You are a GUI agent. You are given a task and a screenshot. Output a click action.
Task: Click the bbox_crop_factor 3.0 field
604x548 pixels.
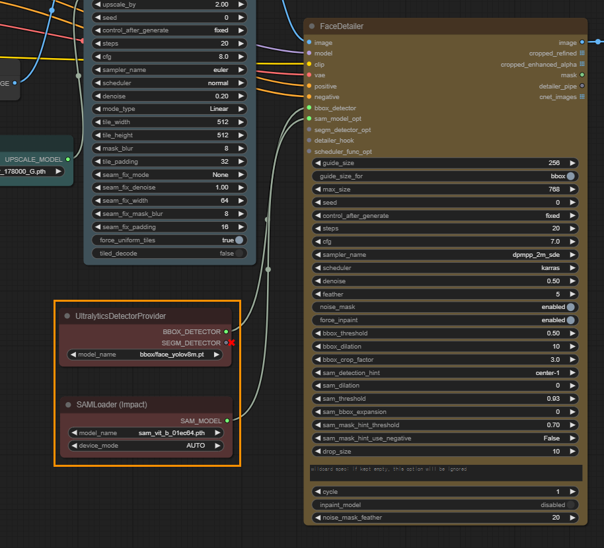pyautogui.click(x=445, y=360)
